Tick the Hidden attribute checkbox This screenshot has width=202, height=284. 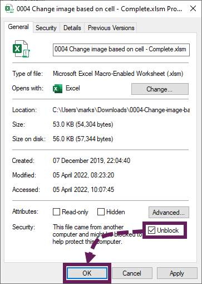click(x=101, y=211)
